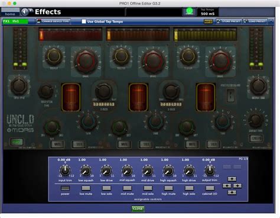Image resolution: width=280 pixels, height=218 pixels.
Task: Click the cabinet type knob
Action: pos(255,120)
